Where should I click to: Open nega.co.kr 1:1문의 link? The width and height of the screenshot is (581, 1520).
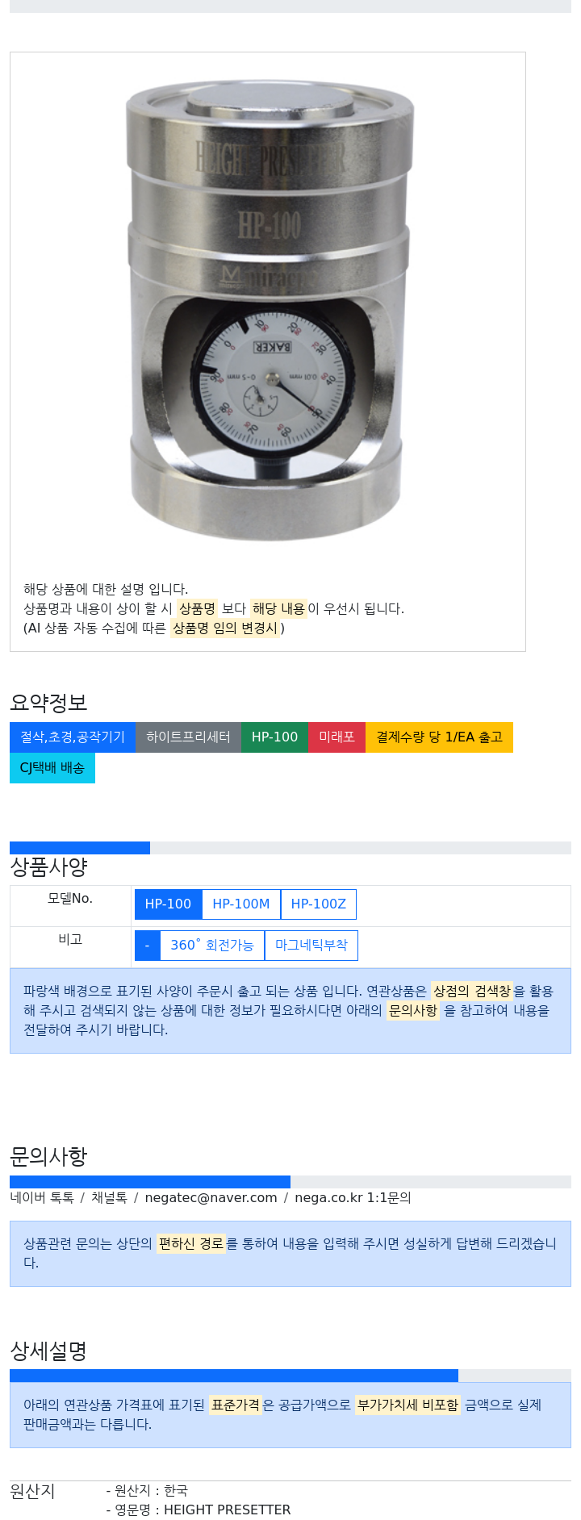353,1198
